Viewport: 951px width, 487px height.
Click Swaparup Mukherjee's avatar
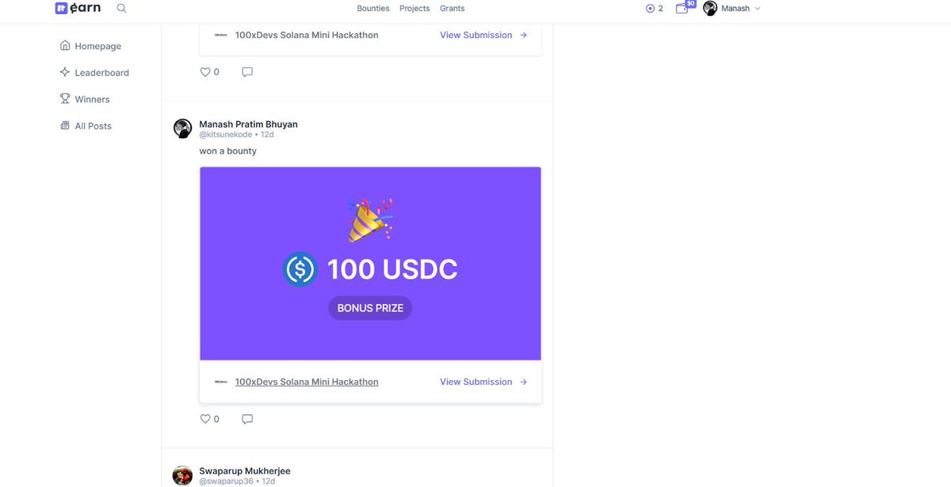(x=183, y=475)
